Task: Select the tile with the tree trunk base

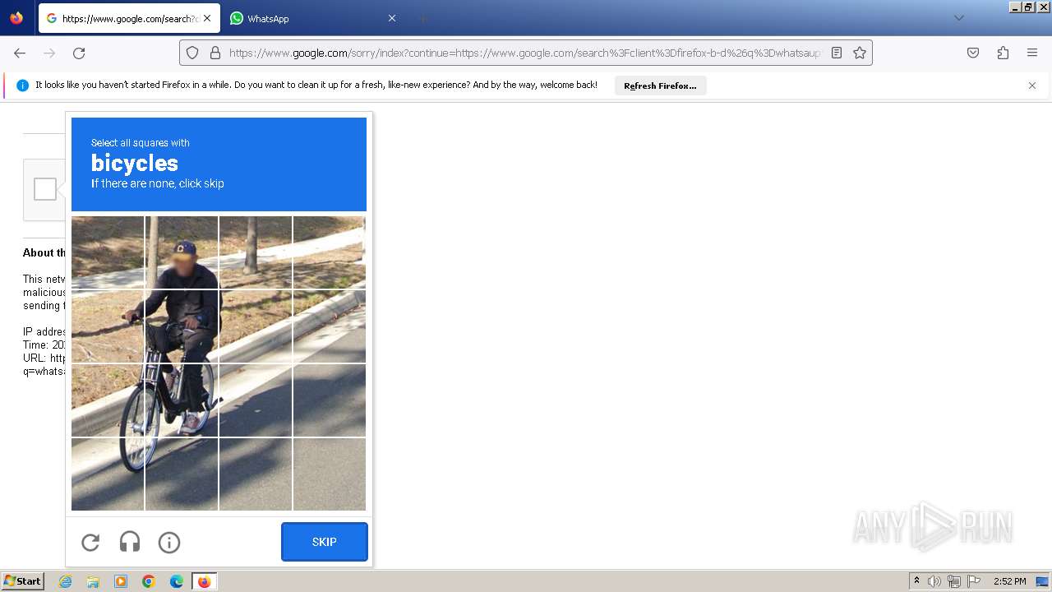Action: point(256,252)
